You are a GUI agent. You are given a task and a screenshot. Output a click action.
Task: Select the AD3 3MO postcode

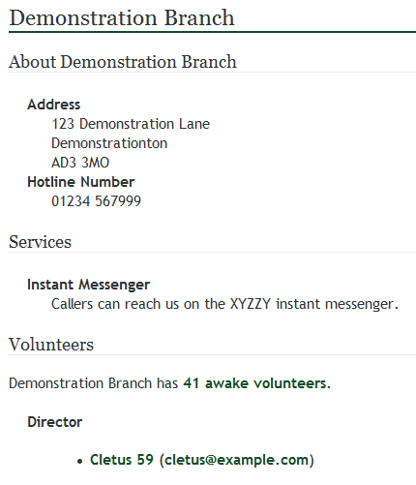click(x=80, y=163)
